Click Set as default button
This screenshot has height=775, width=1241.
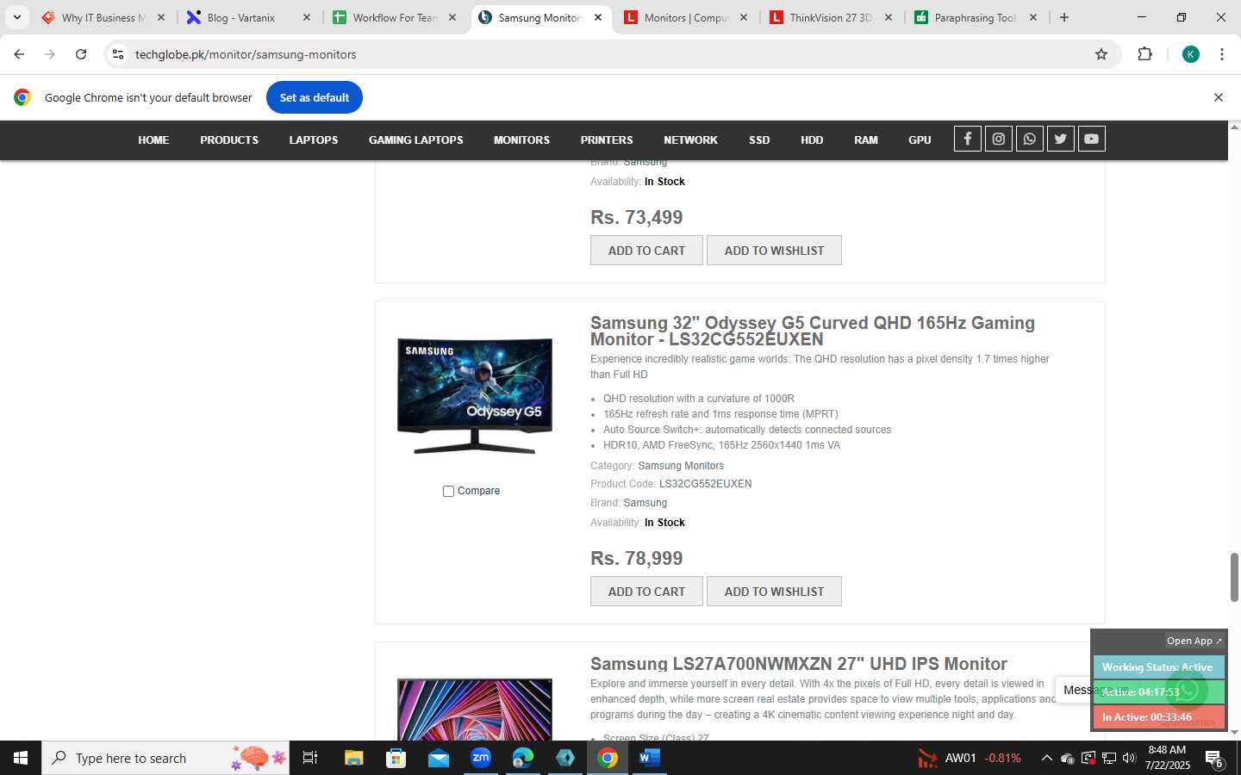315,97
